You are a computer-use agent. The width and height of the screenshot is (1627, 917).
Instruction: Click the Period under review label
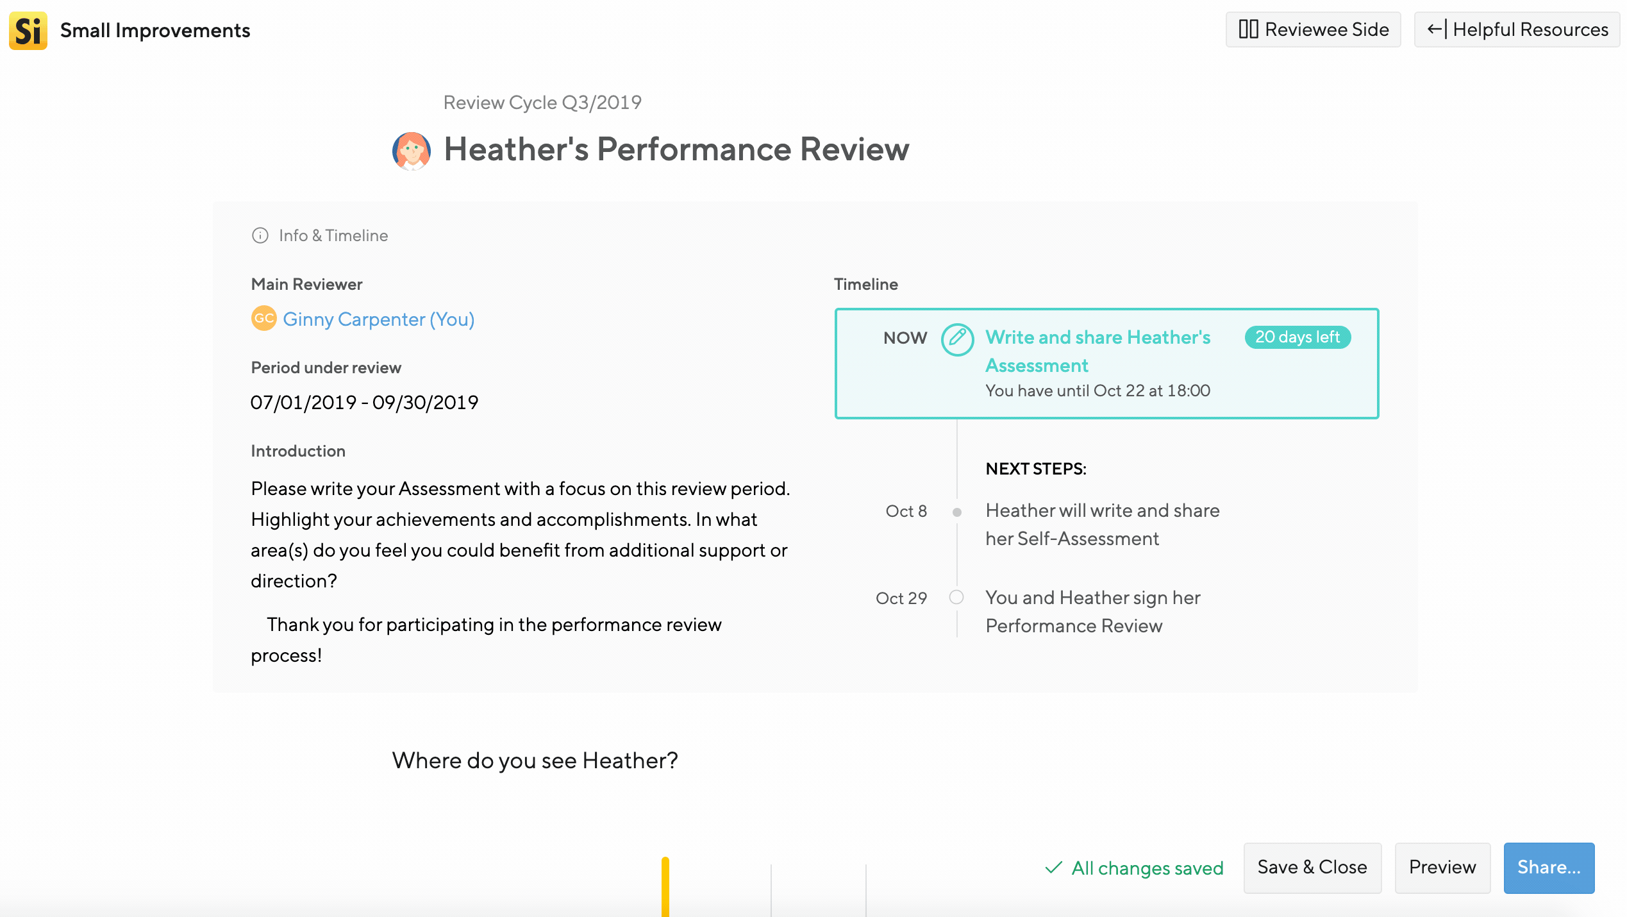(x=326, y=367)
